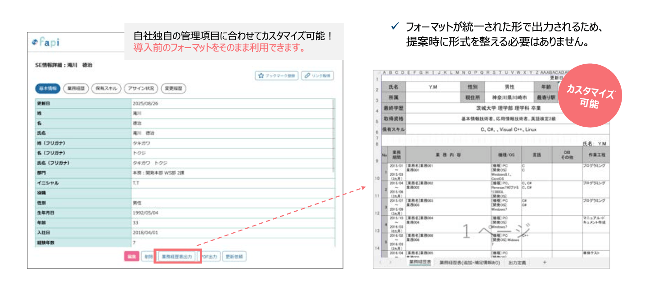Add a new sheet with plus icon
The image size is (668, 297).
pos(544,262)
